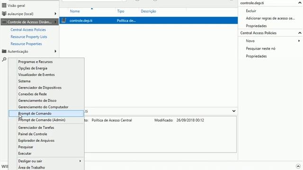Image resolution: width=303 pixels, height=170 pixels.
Task: Sort list by Descrição column header
Action: [148, 11]
